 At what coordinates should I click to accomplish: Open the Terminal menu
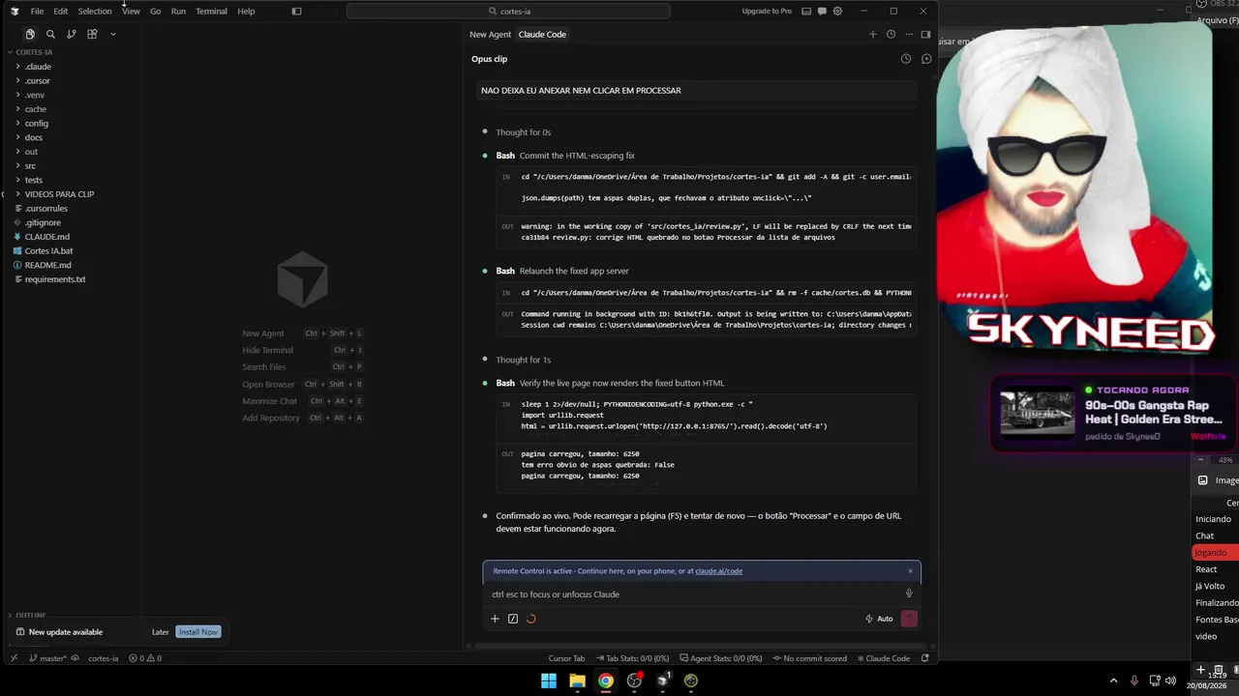coord(211,12)
